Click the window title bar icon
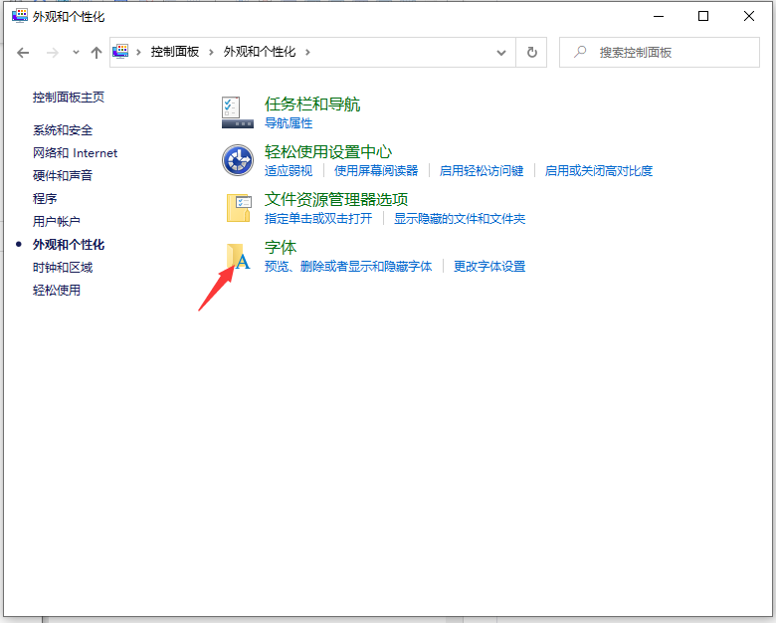Screen dimensions: 776x623 click(19, 15)
